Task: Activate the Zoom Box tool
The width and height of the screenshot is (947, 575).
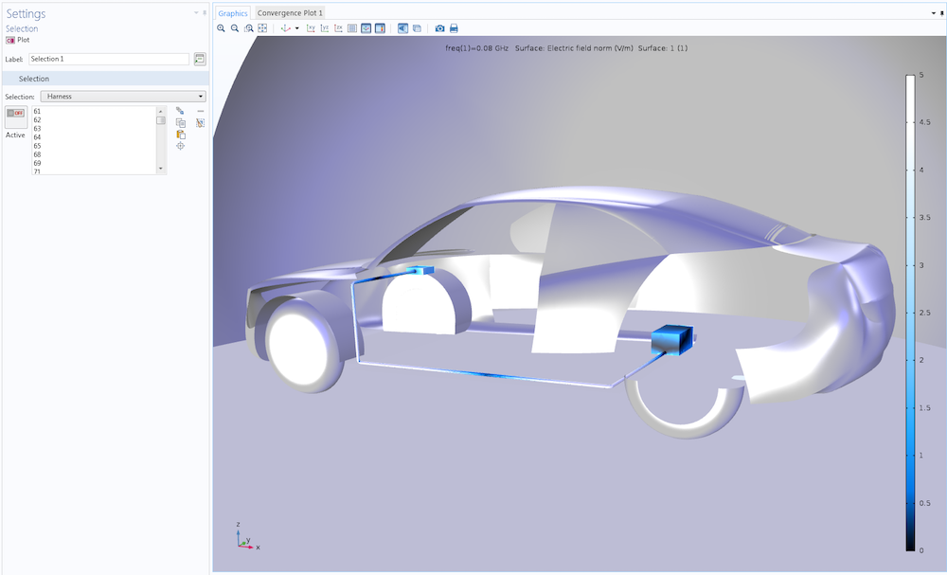Action: (249, 28)
